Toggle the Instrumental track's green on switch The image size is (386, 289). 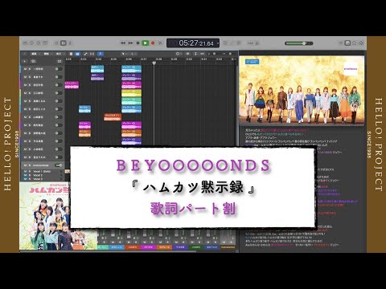58,165
